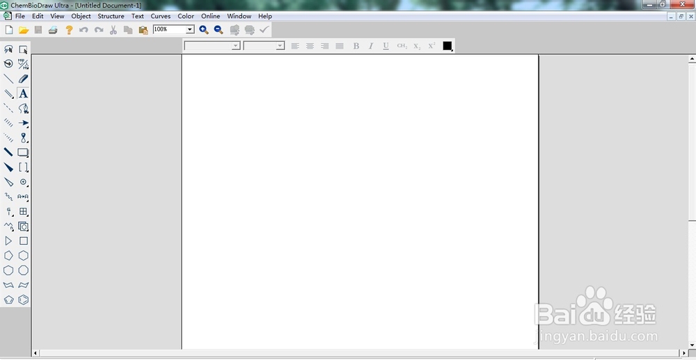Open the Curves menu
696x360 pixels.
(x=161, y=16)
